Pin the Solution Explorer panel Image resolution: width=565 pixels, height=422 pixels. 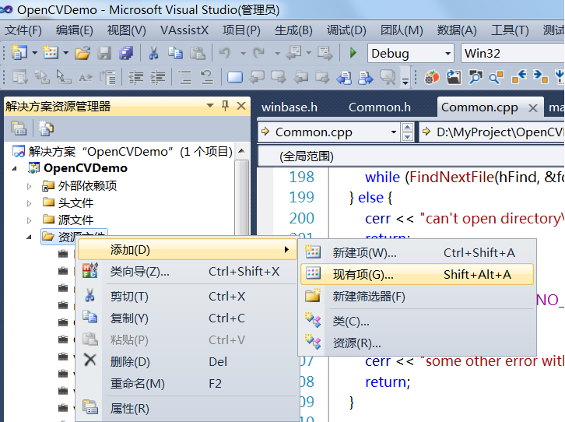point(225,106)
